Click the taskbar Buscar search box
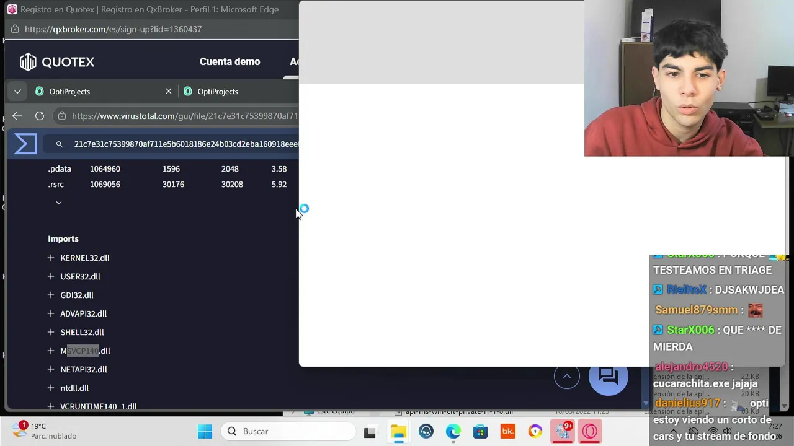The height and width of the screenshot is (446, 794). [x=288, y=431]
